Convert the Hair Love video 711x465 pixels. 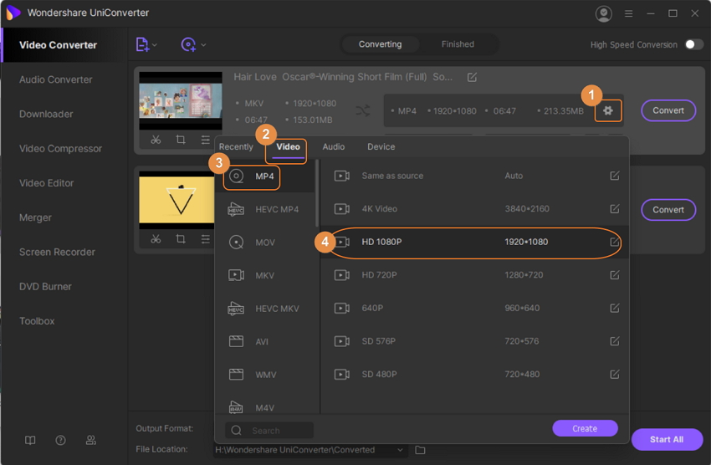[x=668, y=110]
